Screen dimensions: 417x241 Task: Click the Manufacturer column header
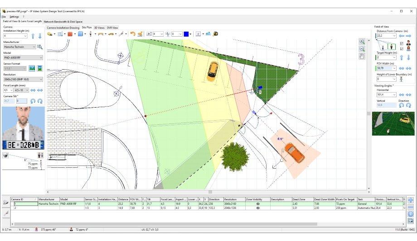point(48,199)
